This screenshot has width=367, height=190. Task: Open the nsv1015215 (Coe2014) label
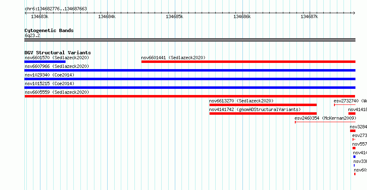[49, 83]
